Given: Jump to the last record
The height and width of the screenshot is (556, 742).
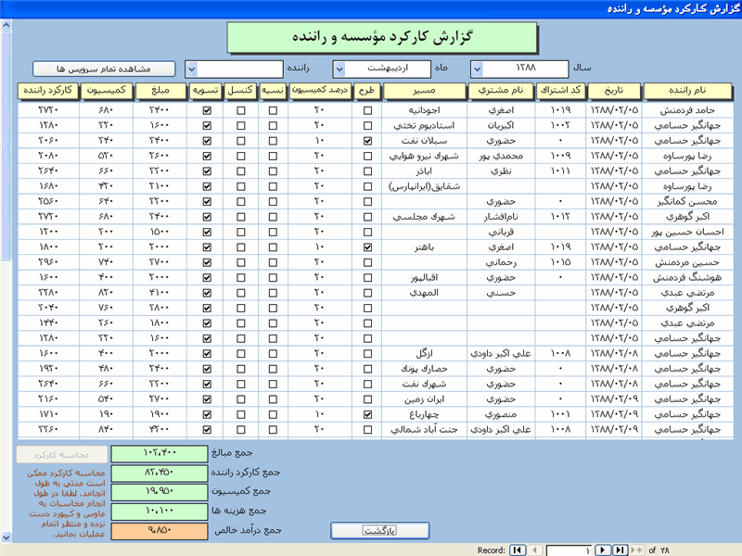Looking at the screenshot, I should 620,550.
